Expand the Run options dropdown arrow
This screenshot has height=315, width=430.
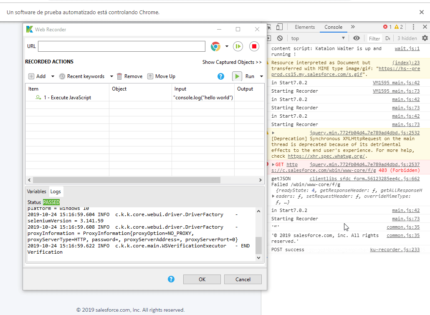262,76
